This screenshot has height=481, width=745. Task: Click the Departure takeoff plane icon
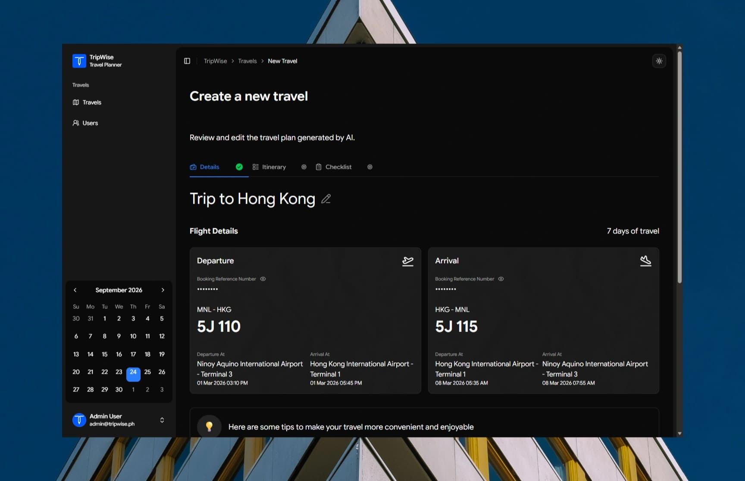click(408, 261)
